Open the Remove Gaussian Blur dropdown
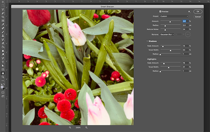 [167, 34]
